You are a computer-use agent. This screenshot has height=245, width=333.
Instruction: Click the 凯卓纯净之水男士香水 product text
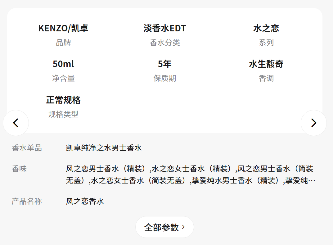point(104,148)
